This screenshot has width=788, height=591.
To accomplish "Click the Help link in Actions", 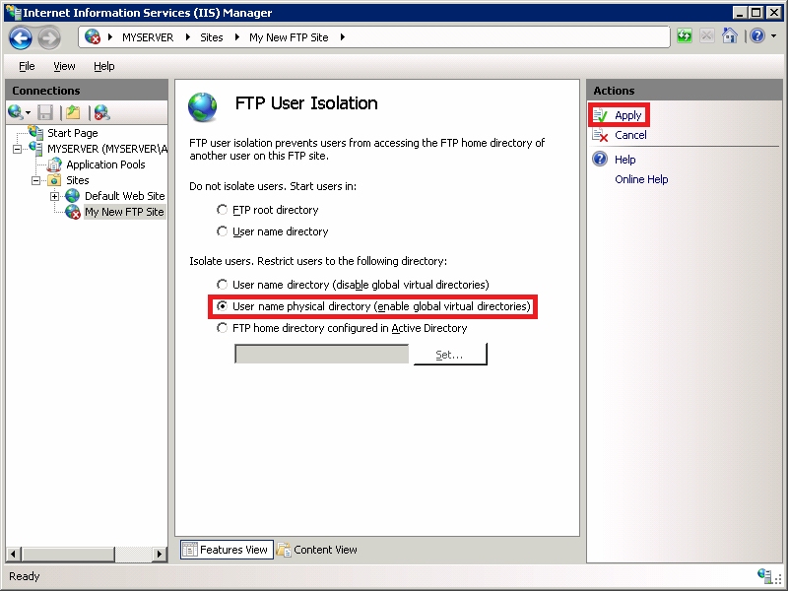I will point(624,160).
